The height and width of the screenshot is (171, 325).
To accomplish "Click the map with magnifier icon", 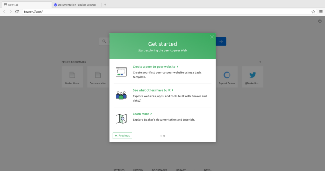I will tap(121, 119).
